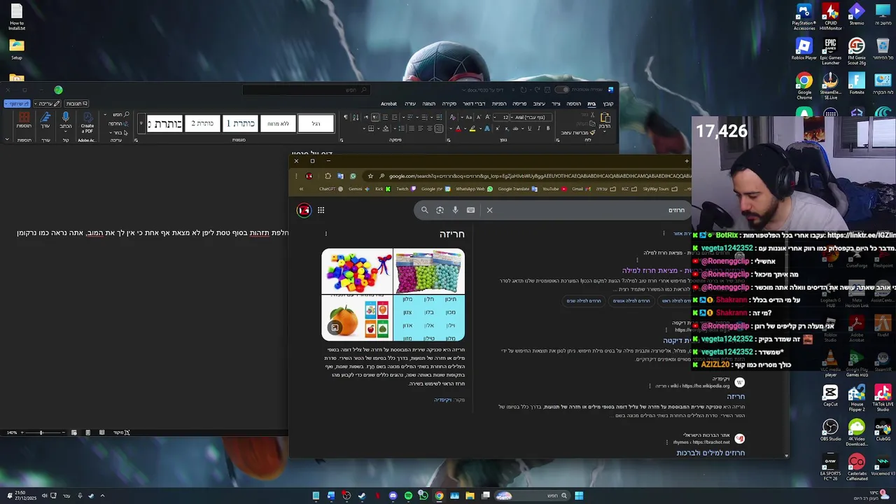Switch to the Draw (ציור) ribbon tab

click(555, 104)
